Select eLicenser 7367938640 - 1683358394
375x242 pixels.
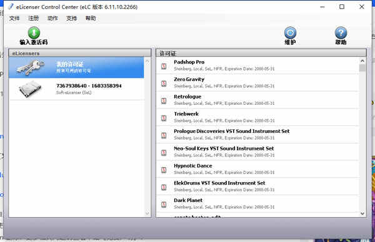point(76,89)
